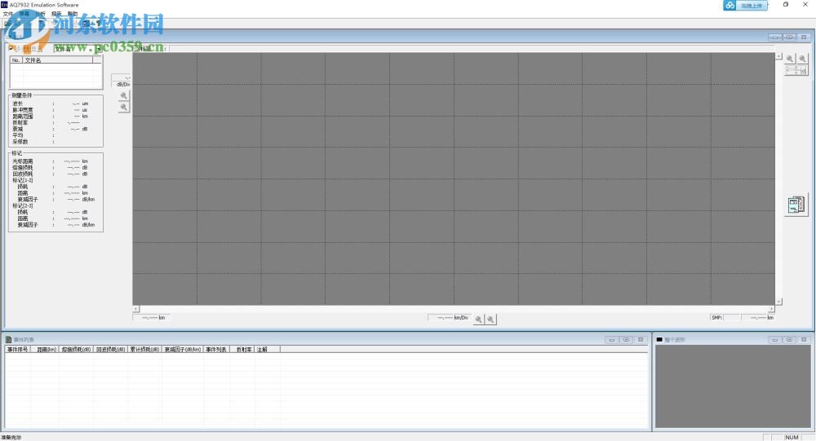Minimize the main waveform child window
816x441 pixels.
pos(775,37)
